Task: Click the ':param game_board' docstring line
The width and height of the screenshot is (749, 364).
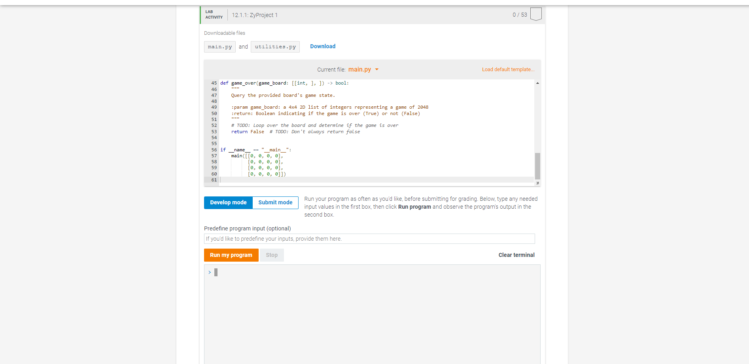Action: pos(330,107)
